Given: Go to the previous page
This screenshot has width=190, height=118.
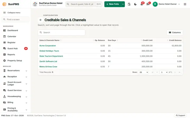Looking at the screenshot, I should [x=157, y=72].
